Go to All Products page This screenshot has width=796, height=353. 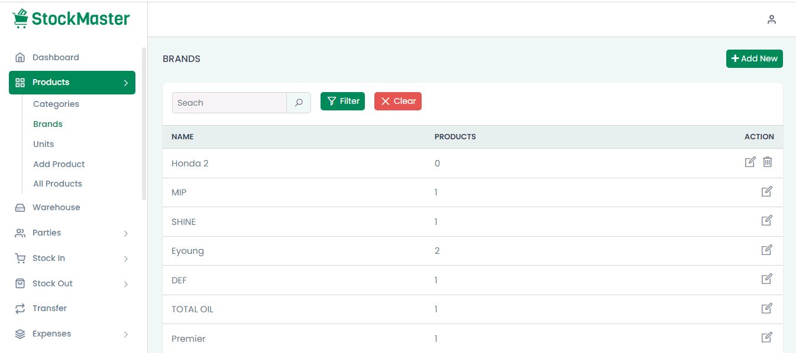pos(57,184)
